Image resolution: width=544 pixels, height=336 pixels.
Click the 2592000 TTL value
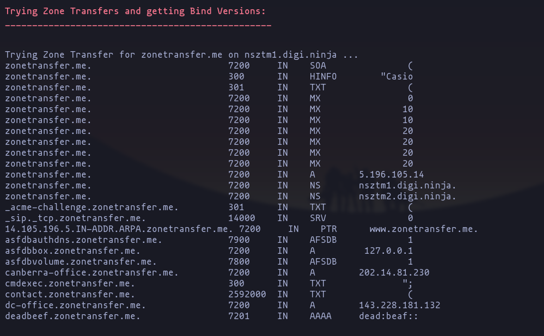(x=247, y=294)
